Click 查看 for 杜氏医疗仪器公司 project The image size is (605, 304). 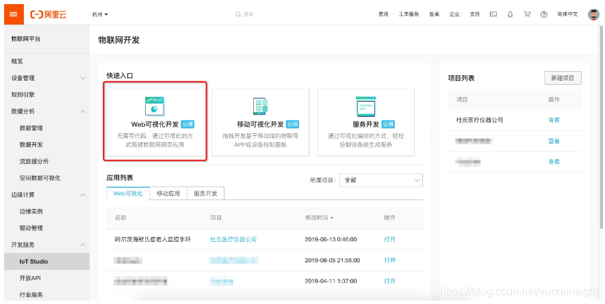pos(554,120)
